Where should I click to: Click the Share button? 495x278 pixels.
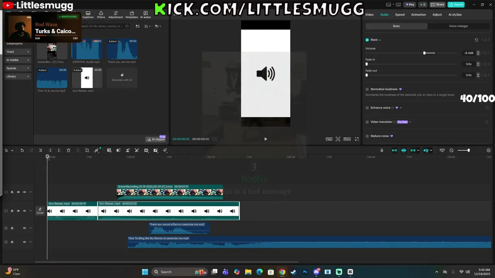(438, 5)
